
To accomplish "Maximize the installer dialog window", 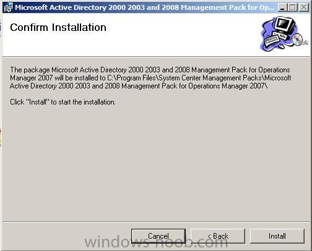I will click(292, 8).
